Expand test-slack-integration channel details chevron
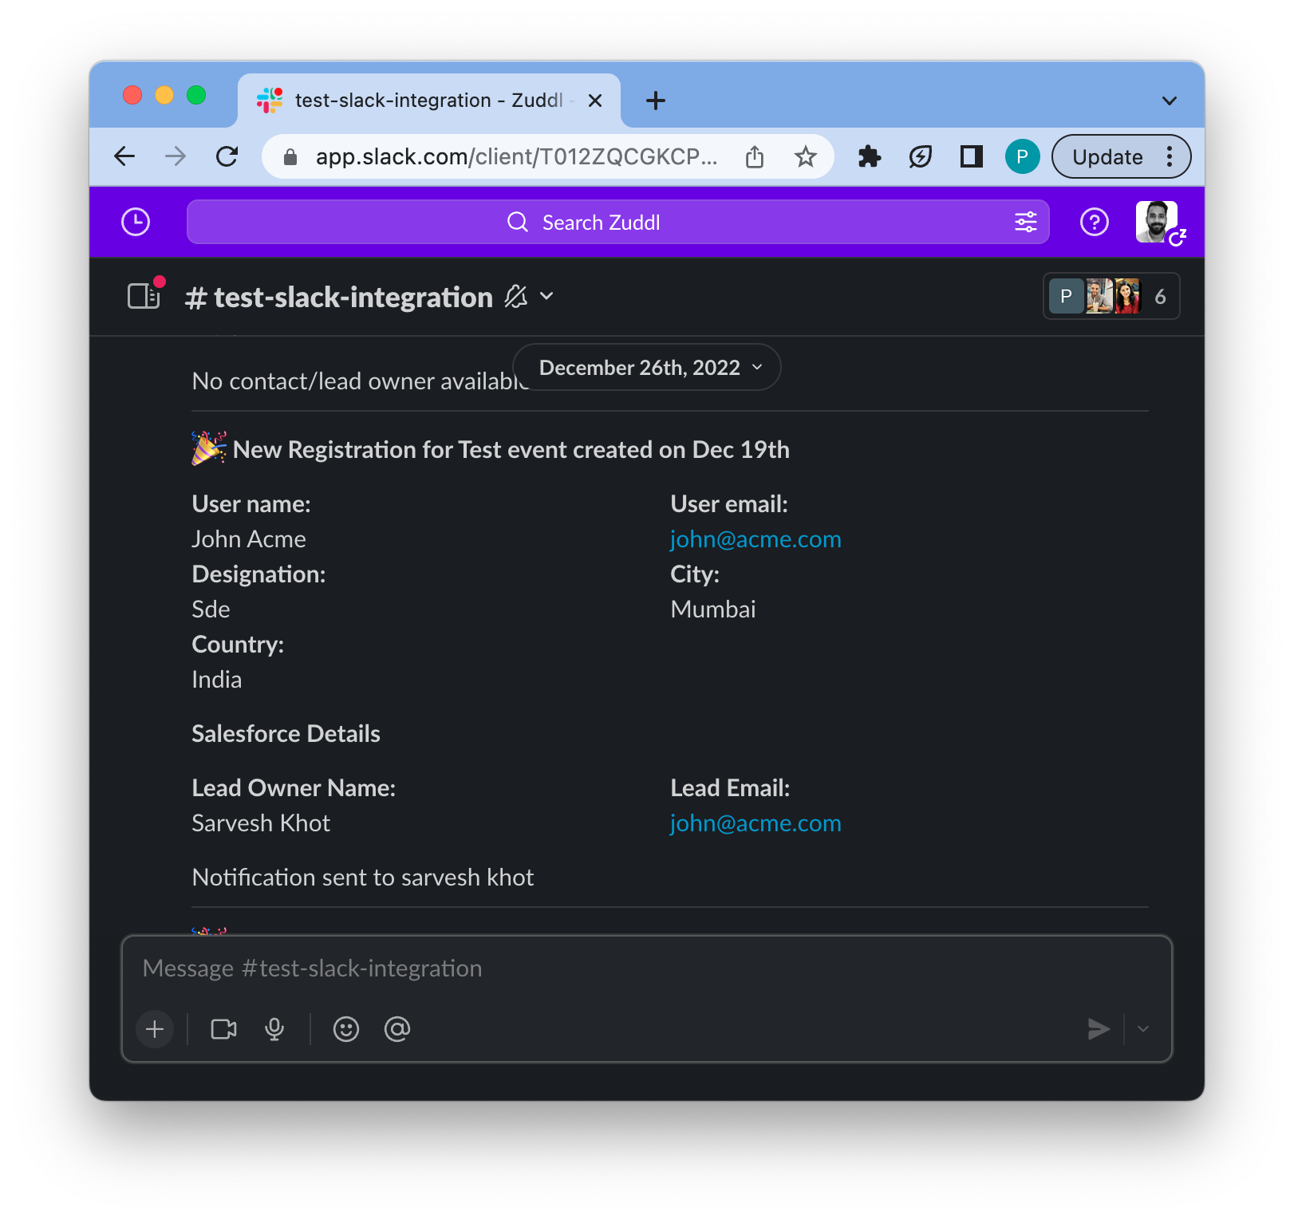The width and height of the screenshot is (1294, 1219). 547,296
